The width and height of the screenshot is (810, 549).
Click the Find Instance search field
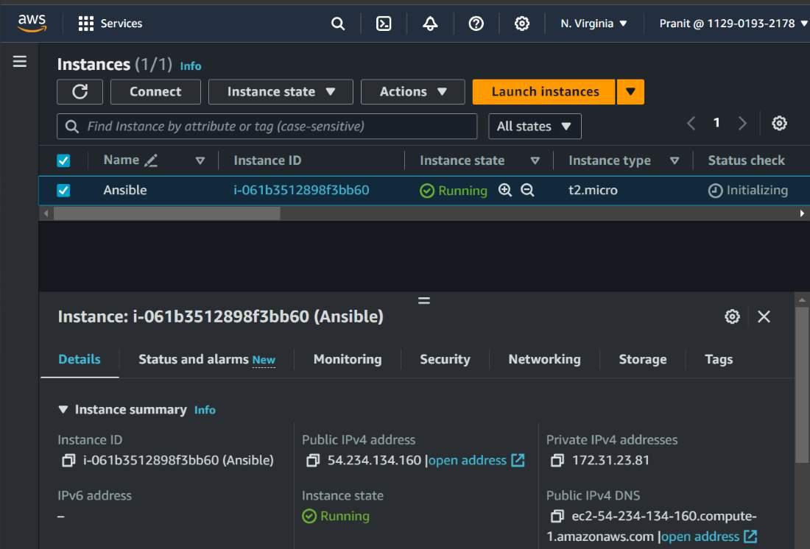pyautogui.click(x=272, y=127)
